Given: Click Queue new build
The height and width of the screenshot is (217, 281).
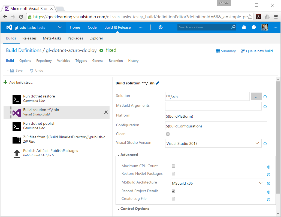Looking at the screenshot, I should pyautogui.click(x=258, y=51).
